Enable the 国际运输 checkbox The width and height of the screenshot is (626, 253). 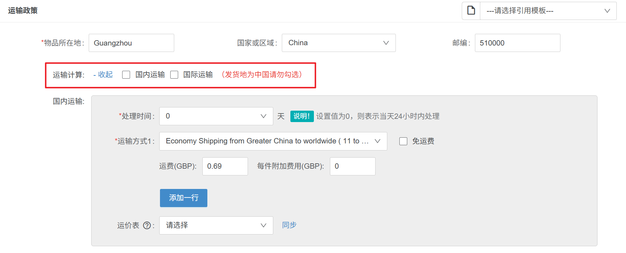[x=174, y=75]
